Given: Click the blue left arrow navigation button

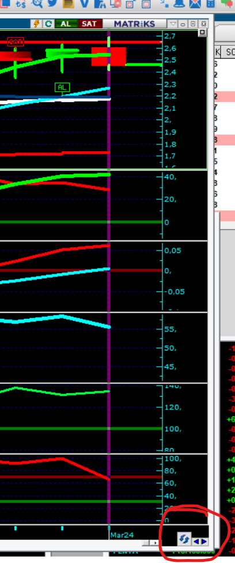Looking at the screenshot, I should [x=196, y=542].
